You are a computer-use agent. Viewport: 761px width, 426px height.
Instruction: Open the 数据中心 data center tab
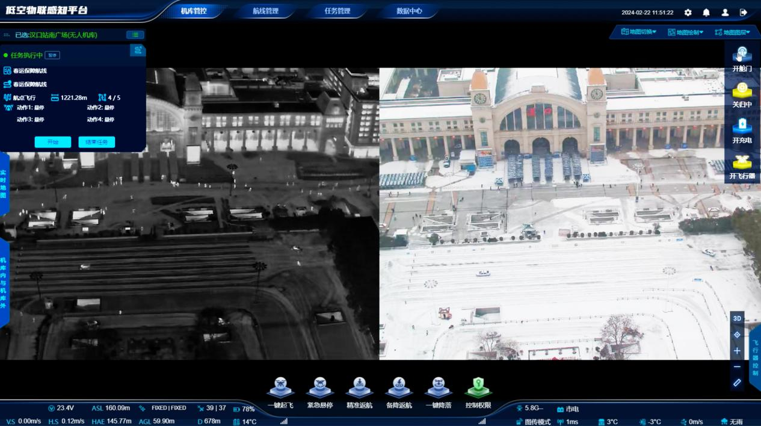[x=409, y=11]
